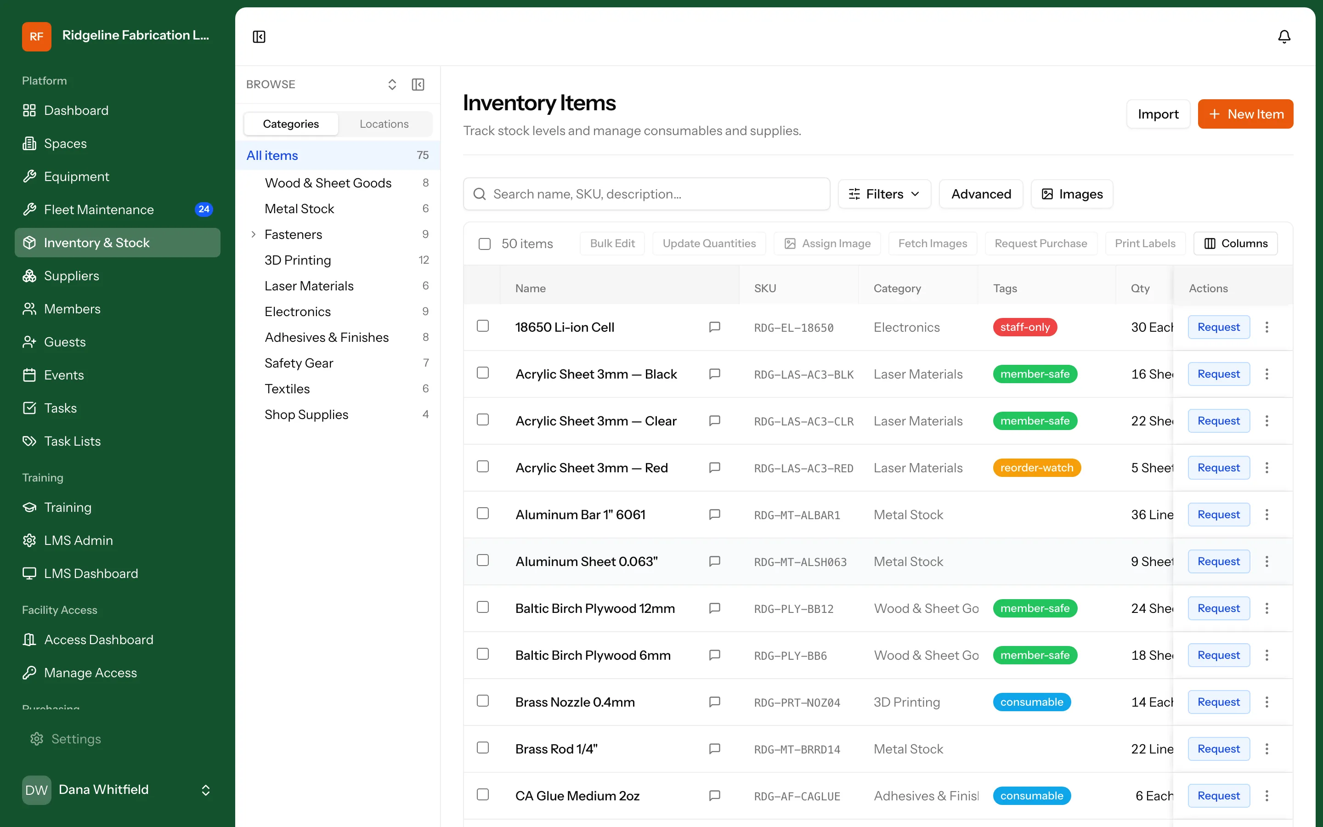Open the Browse selector up-down arrows
Screen dimensions: 1323x827
pyautogui.click(x=391, y=84)
